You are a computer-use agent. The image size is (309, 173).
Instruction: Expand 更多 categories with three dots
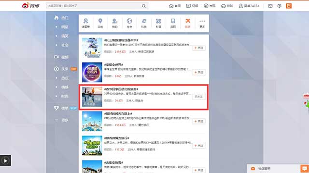(202, 23)
